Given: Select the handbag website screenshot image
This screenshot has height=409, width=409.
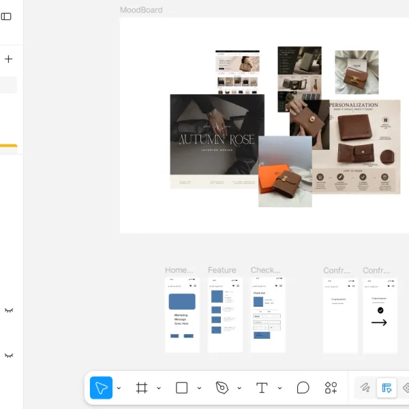Looking at the screenshot, I should click(x=237, y=72).
